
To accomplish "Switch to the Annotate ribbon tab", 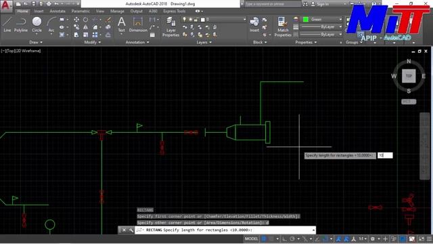I will pyautogui.click(x=58, y=11).
